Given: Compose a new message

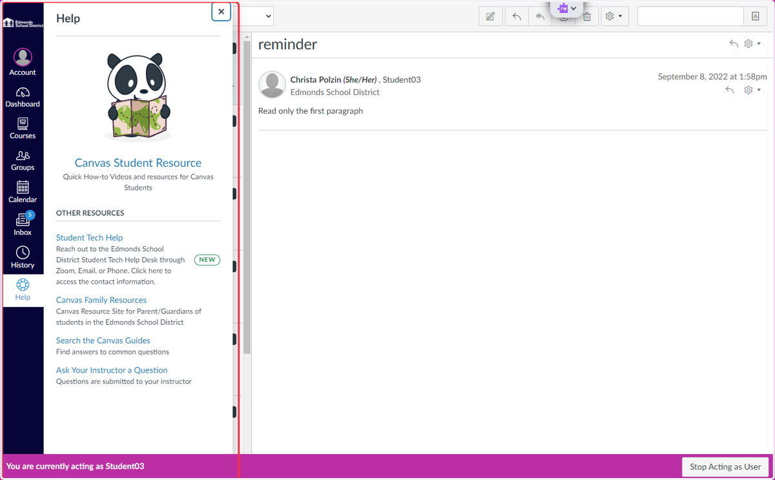Looking at the screenshot, I should [x=491, y=16].
